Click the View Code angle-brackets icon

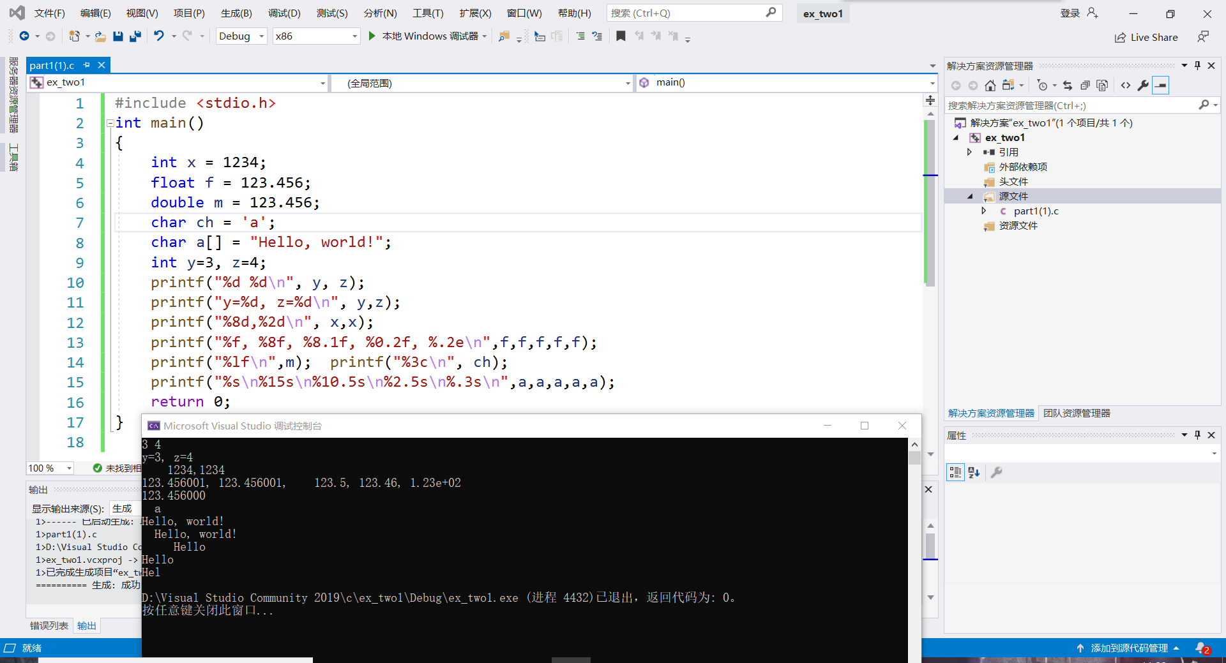click(x=1126, y=86)
